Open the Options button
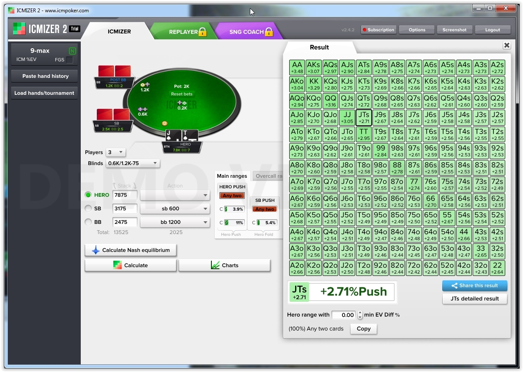Viewport: 523px width, 372px height. click(417, 30)
